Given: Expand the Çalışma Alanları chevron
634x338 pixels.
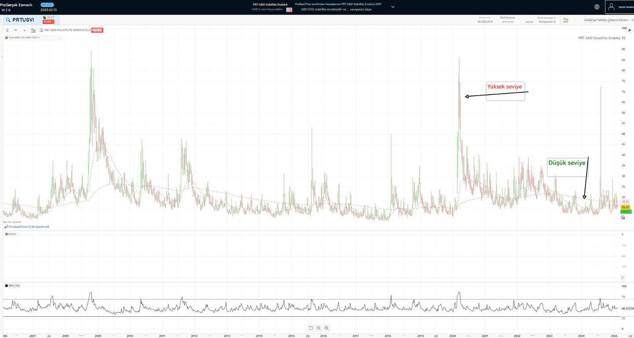Looking at the screenshot, I should point(632,20).
